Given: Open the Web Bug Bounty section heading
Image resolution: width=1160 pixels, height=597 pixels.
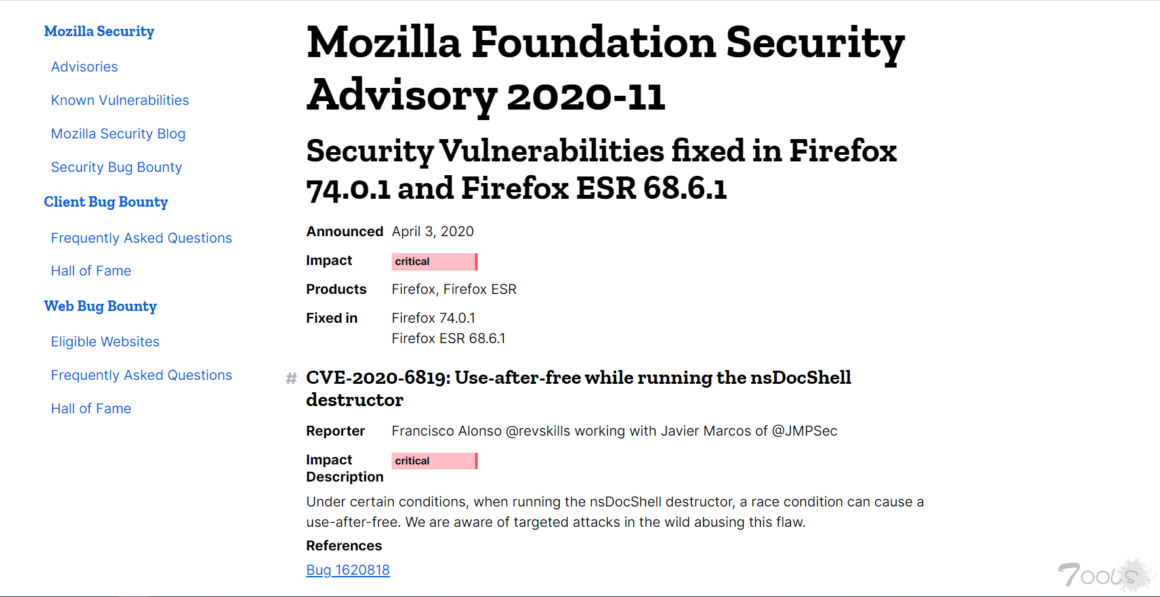Looking at the screenshot, I should tap(100, 306).
